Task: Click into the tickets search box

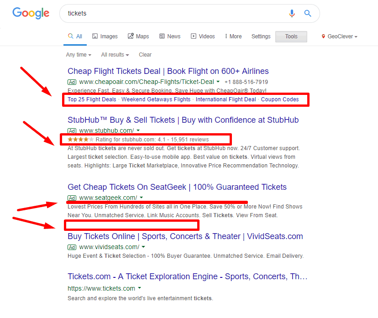Action: tap(176, 14)
